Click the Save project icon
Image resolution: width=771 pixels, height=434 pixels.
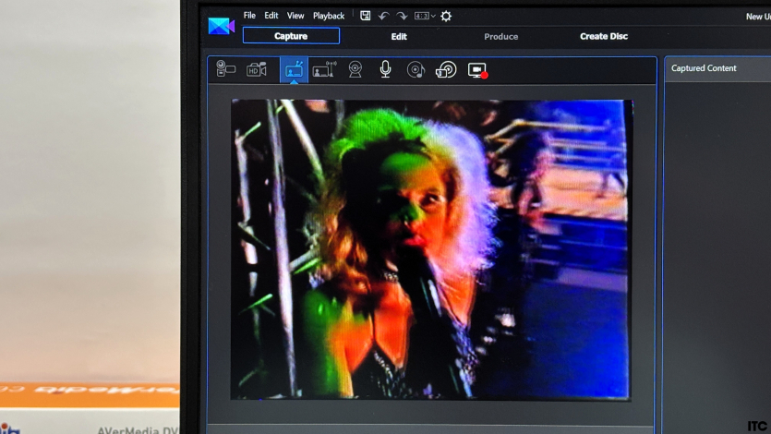coord(366,16)
